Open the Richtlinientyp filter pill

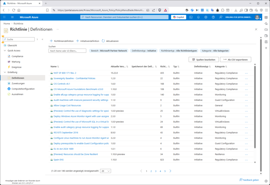(x=179, y=51)
